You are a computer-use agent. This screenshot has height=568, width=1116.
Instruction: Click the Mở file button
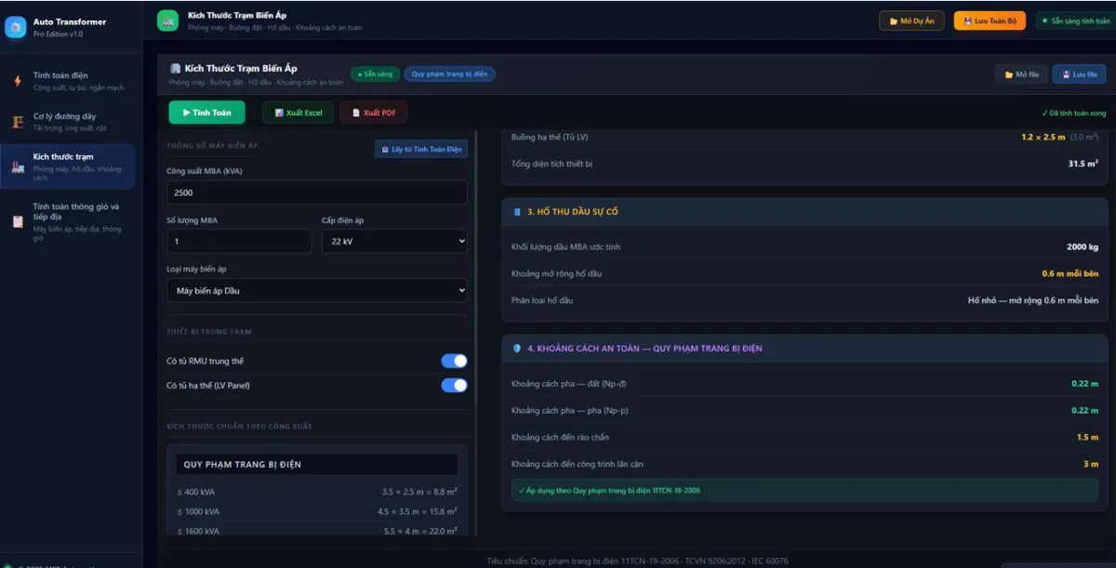click(x=1021, y=74)
